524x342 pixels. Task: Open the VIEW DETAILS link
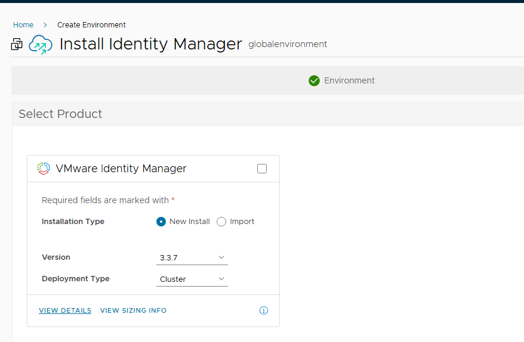click(65, 310)
